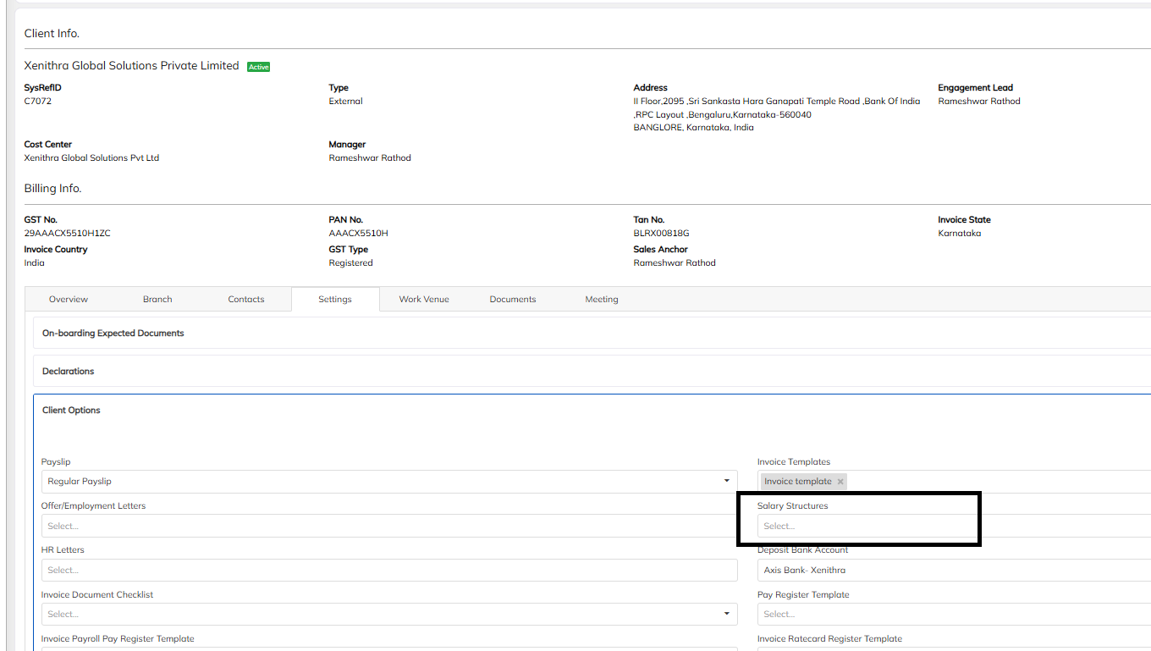Expand the Declarations section
The height and width of the screenshot is (651, 1151).
(x=69, y=372)
